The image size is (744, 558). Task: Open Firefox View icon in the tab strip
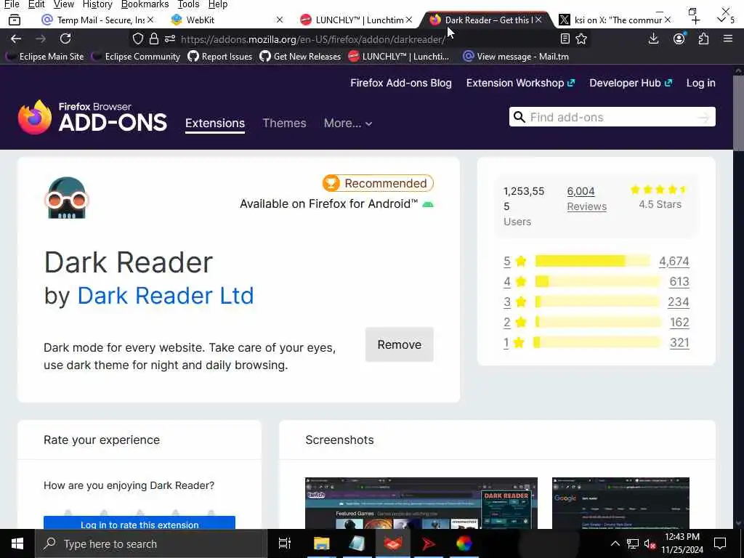pos(15,20)
